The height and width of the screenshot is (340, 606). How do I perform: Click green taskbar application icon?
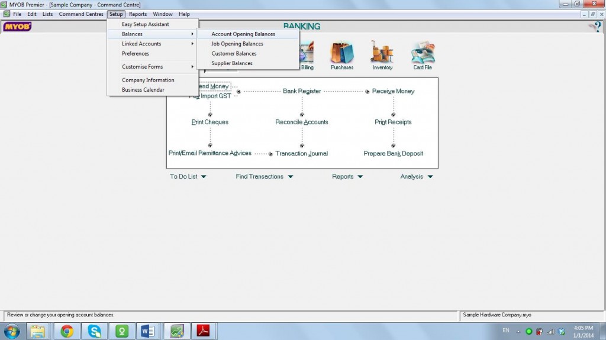[122, 332]
